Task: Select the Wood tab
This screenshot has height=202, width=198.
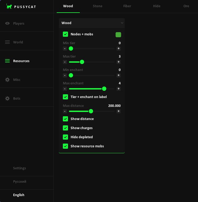Action: click(68, 6)
